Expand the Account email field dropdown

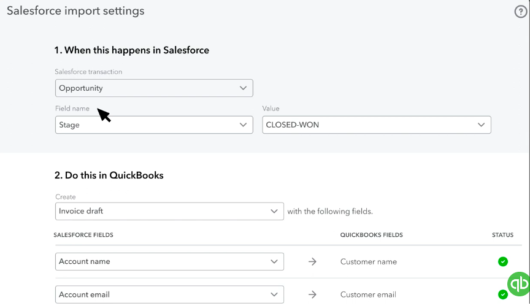click(169, 295)
